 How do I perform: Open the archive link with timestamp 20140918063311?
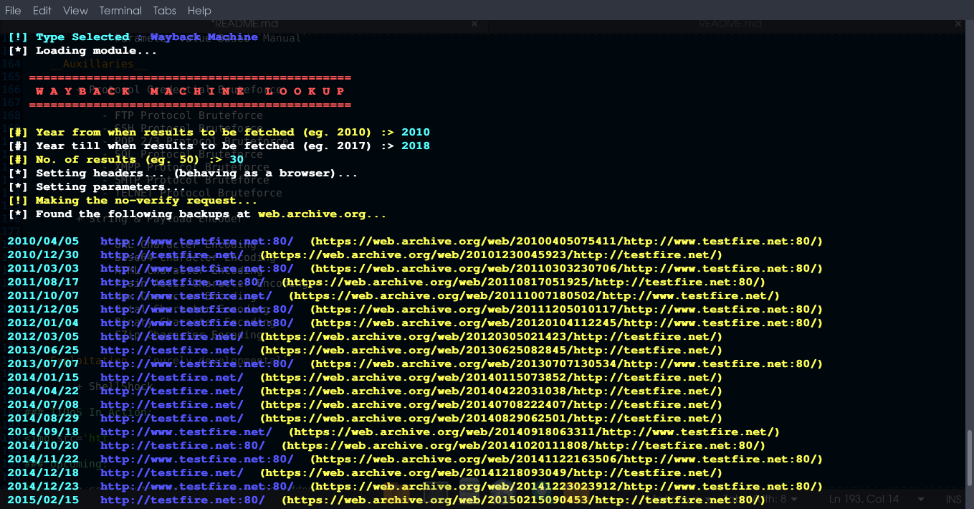(534, 432)
